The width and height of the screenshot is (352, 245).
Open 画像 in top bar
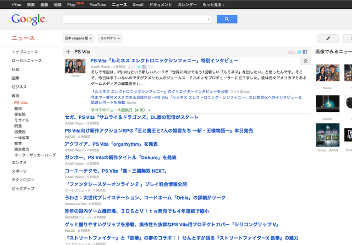point(44,4)
